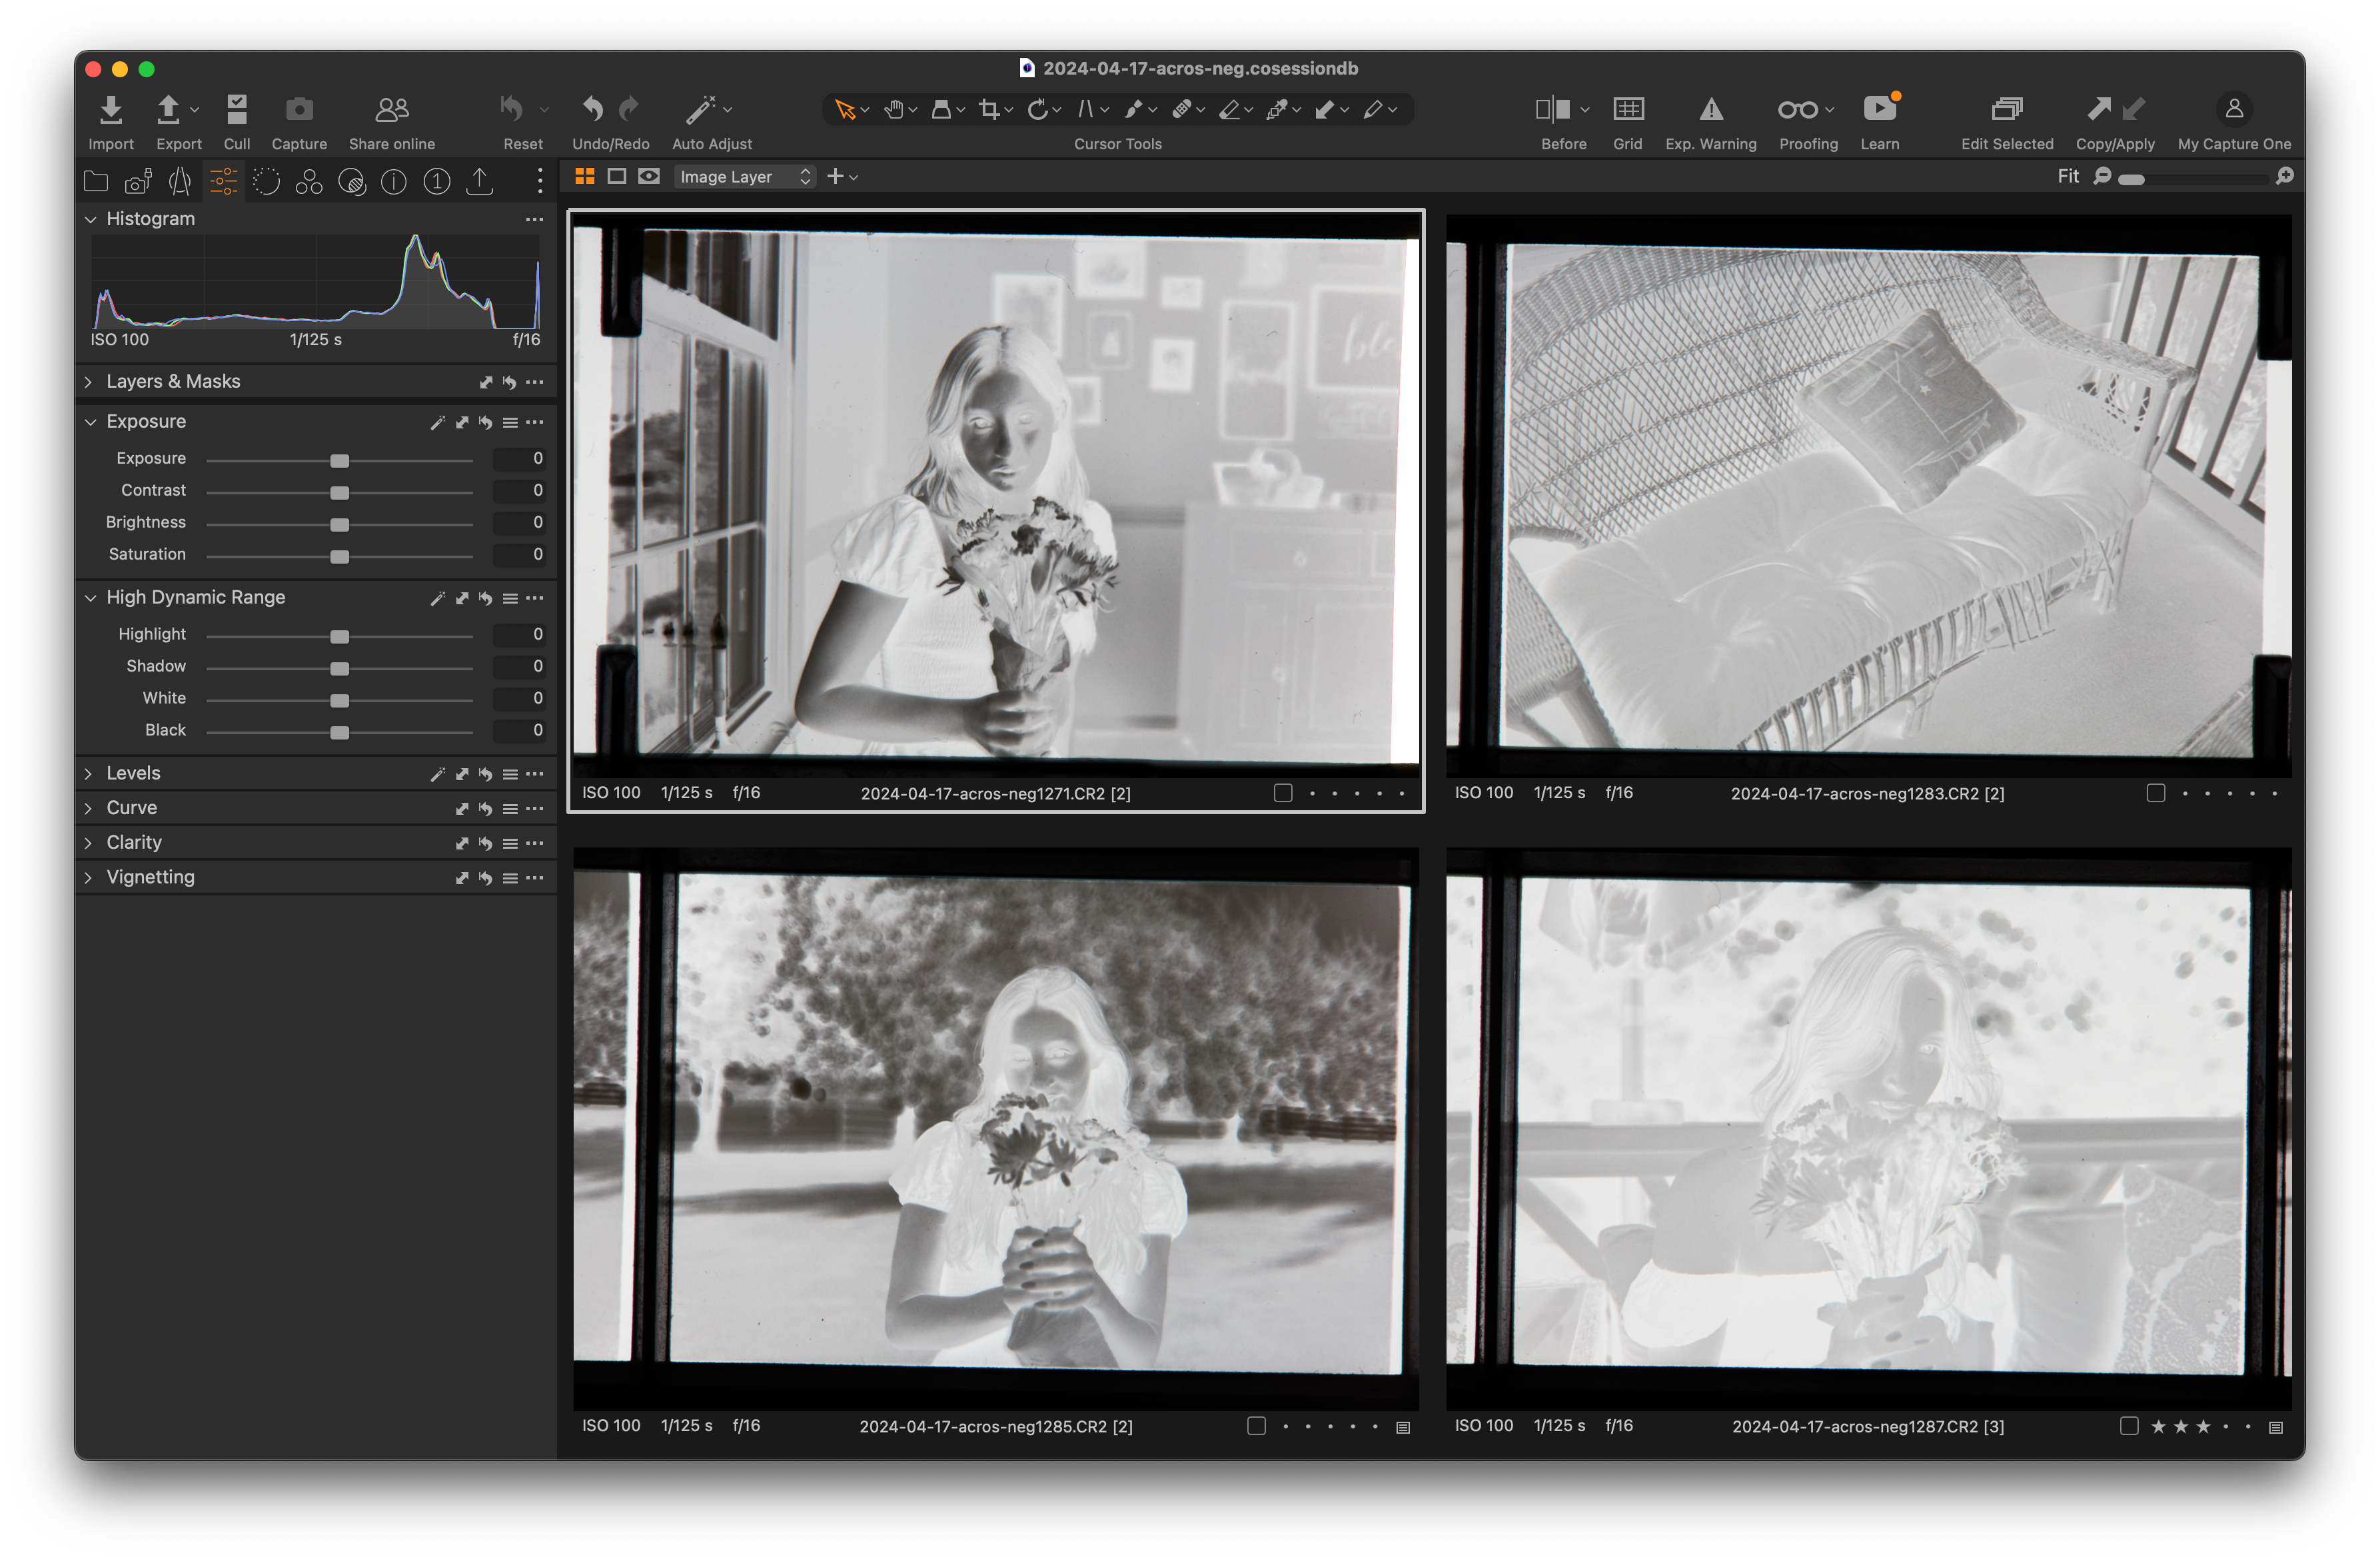
Task: Collapse the High Dynamic Range panel
Action: [90, 597]
